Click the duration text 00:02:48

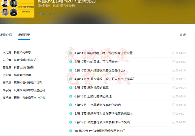pyautogui.click(x=181, y=96)
